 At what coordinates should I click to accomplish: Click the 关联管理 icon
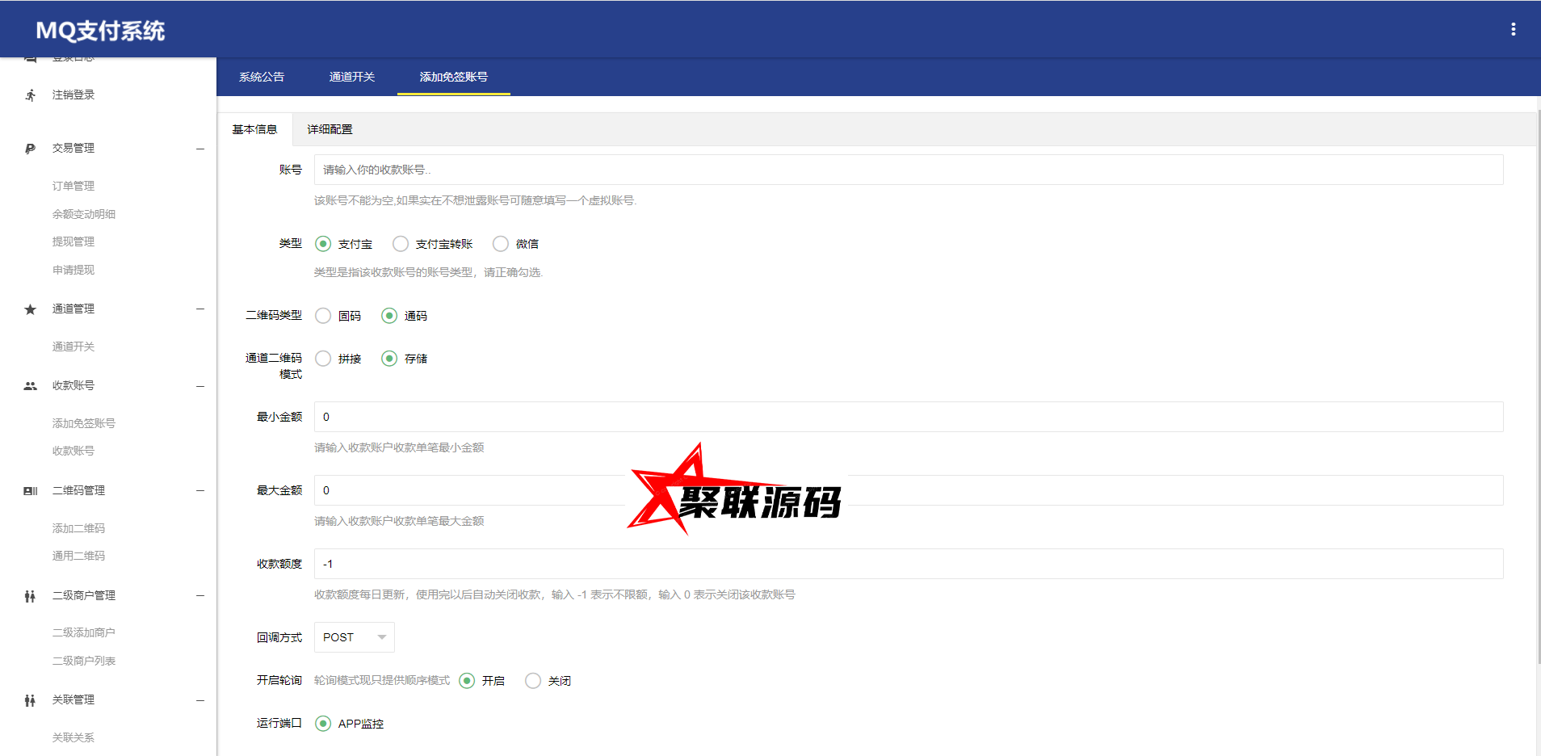pyautogui.click(x=30, y=700)
